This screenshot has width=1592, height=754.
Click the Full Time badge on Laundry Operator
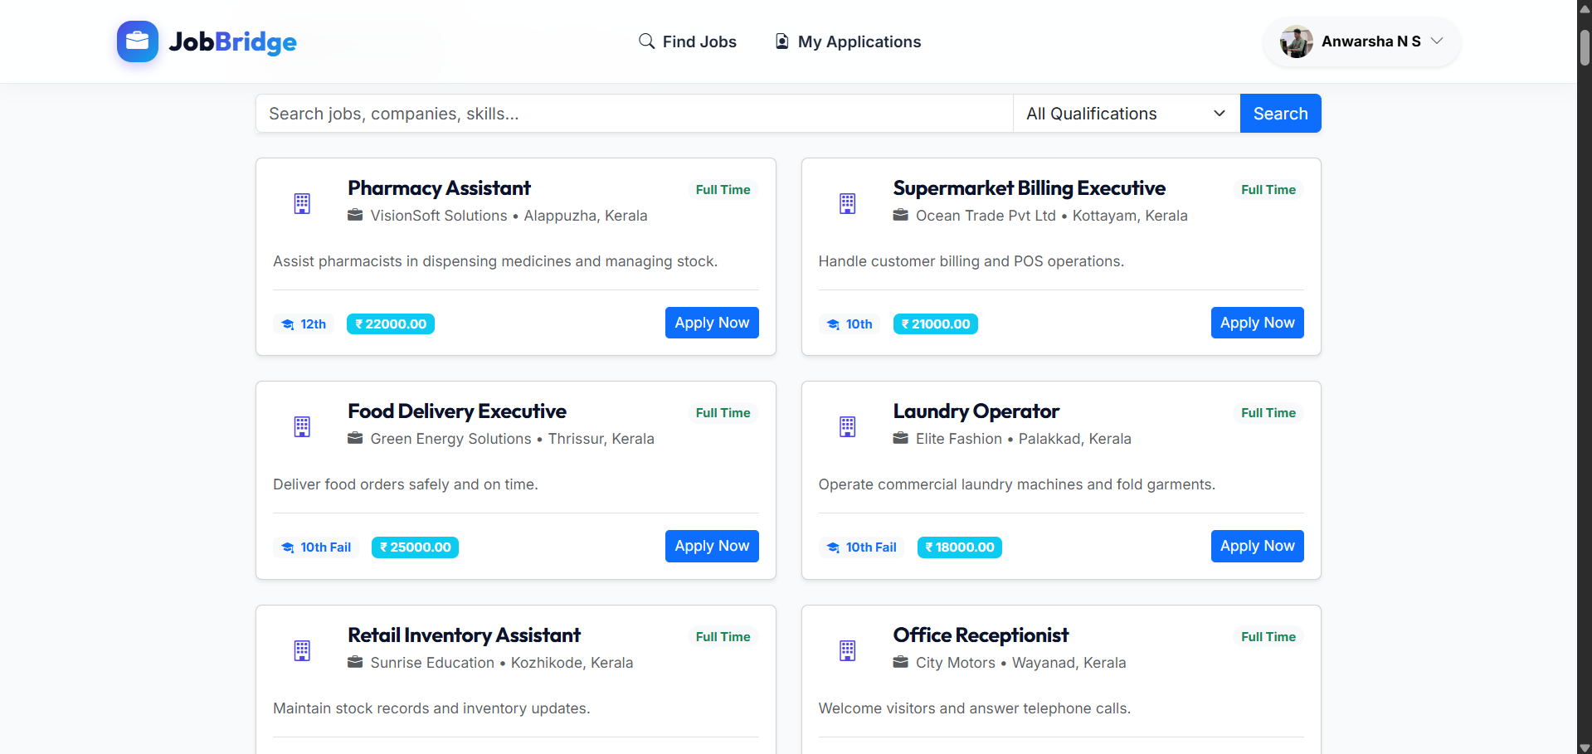tap(1268, 413)
